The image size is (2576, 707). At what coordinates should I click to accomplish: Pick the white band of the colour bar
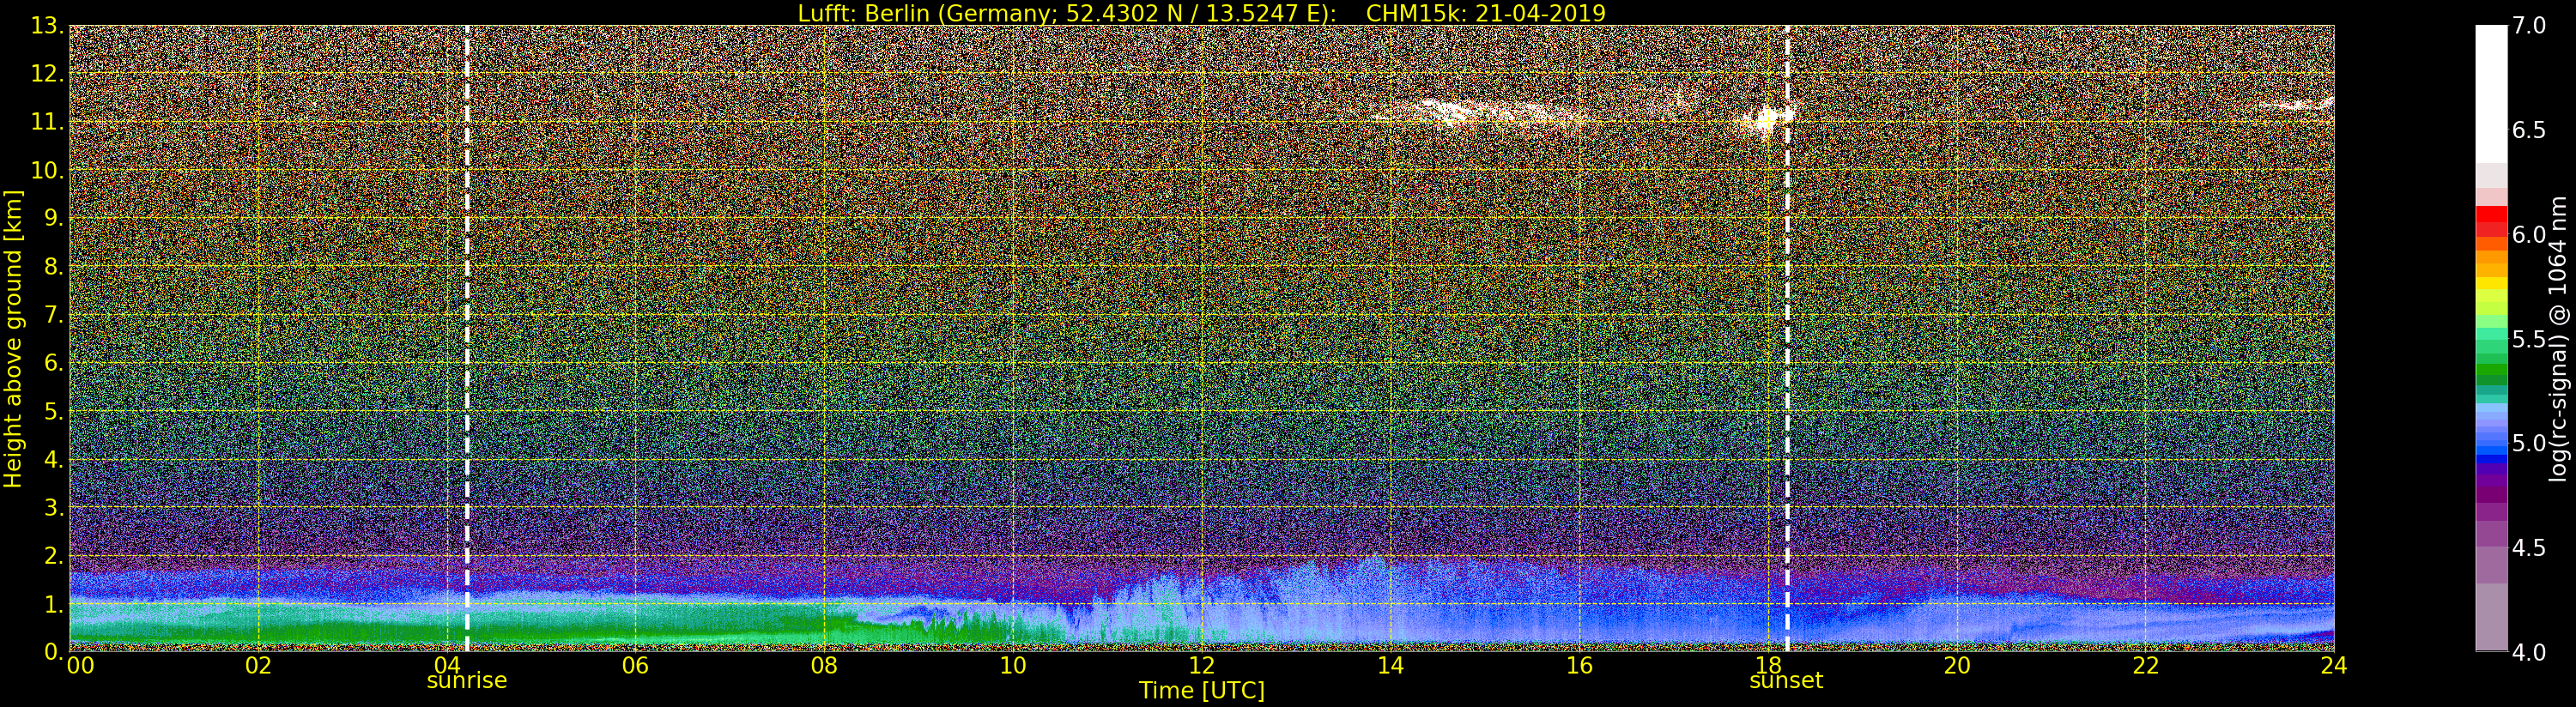click(2491, 94)
